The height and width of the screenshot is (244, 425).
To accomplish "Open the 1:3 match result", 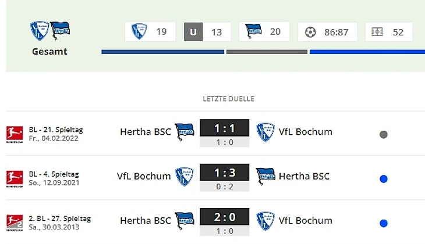I will 224,173.
